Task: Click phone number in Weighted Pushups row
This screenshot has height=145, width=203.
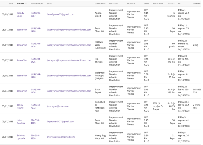Action: (x=36, y=76)
